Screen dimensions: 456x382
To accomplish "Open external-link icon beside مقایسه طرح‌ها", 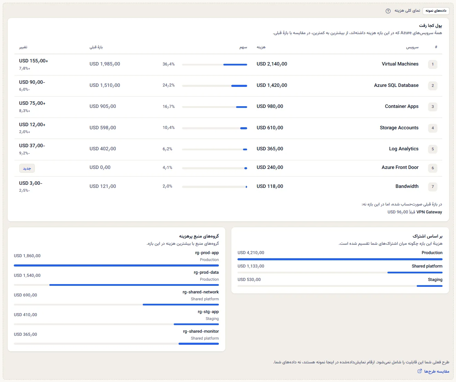I will point(419,371).
